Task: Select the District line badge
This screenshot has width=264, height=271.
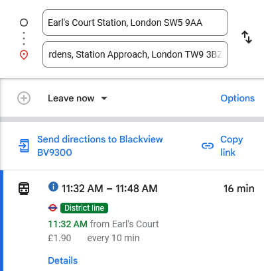Action: click(84, 208)
